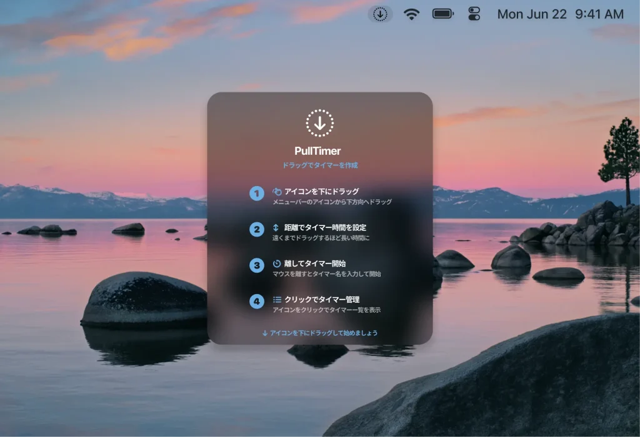Click the date and time clock
Image resolution: width=640 pixels, height=437 pixels.
coord(560,14)
